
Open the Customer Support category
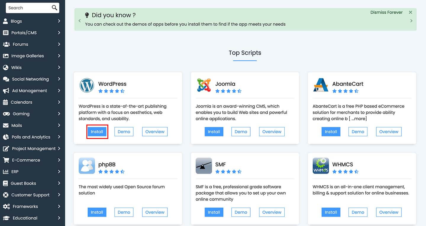coord(32,195)
